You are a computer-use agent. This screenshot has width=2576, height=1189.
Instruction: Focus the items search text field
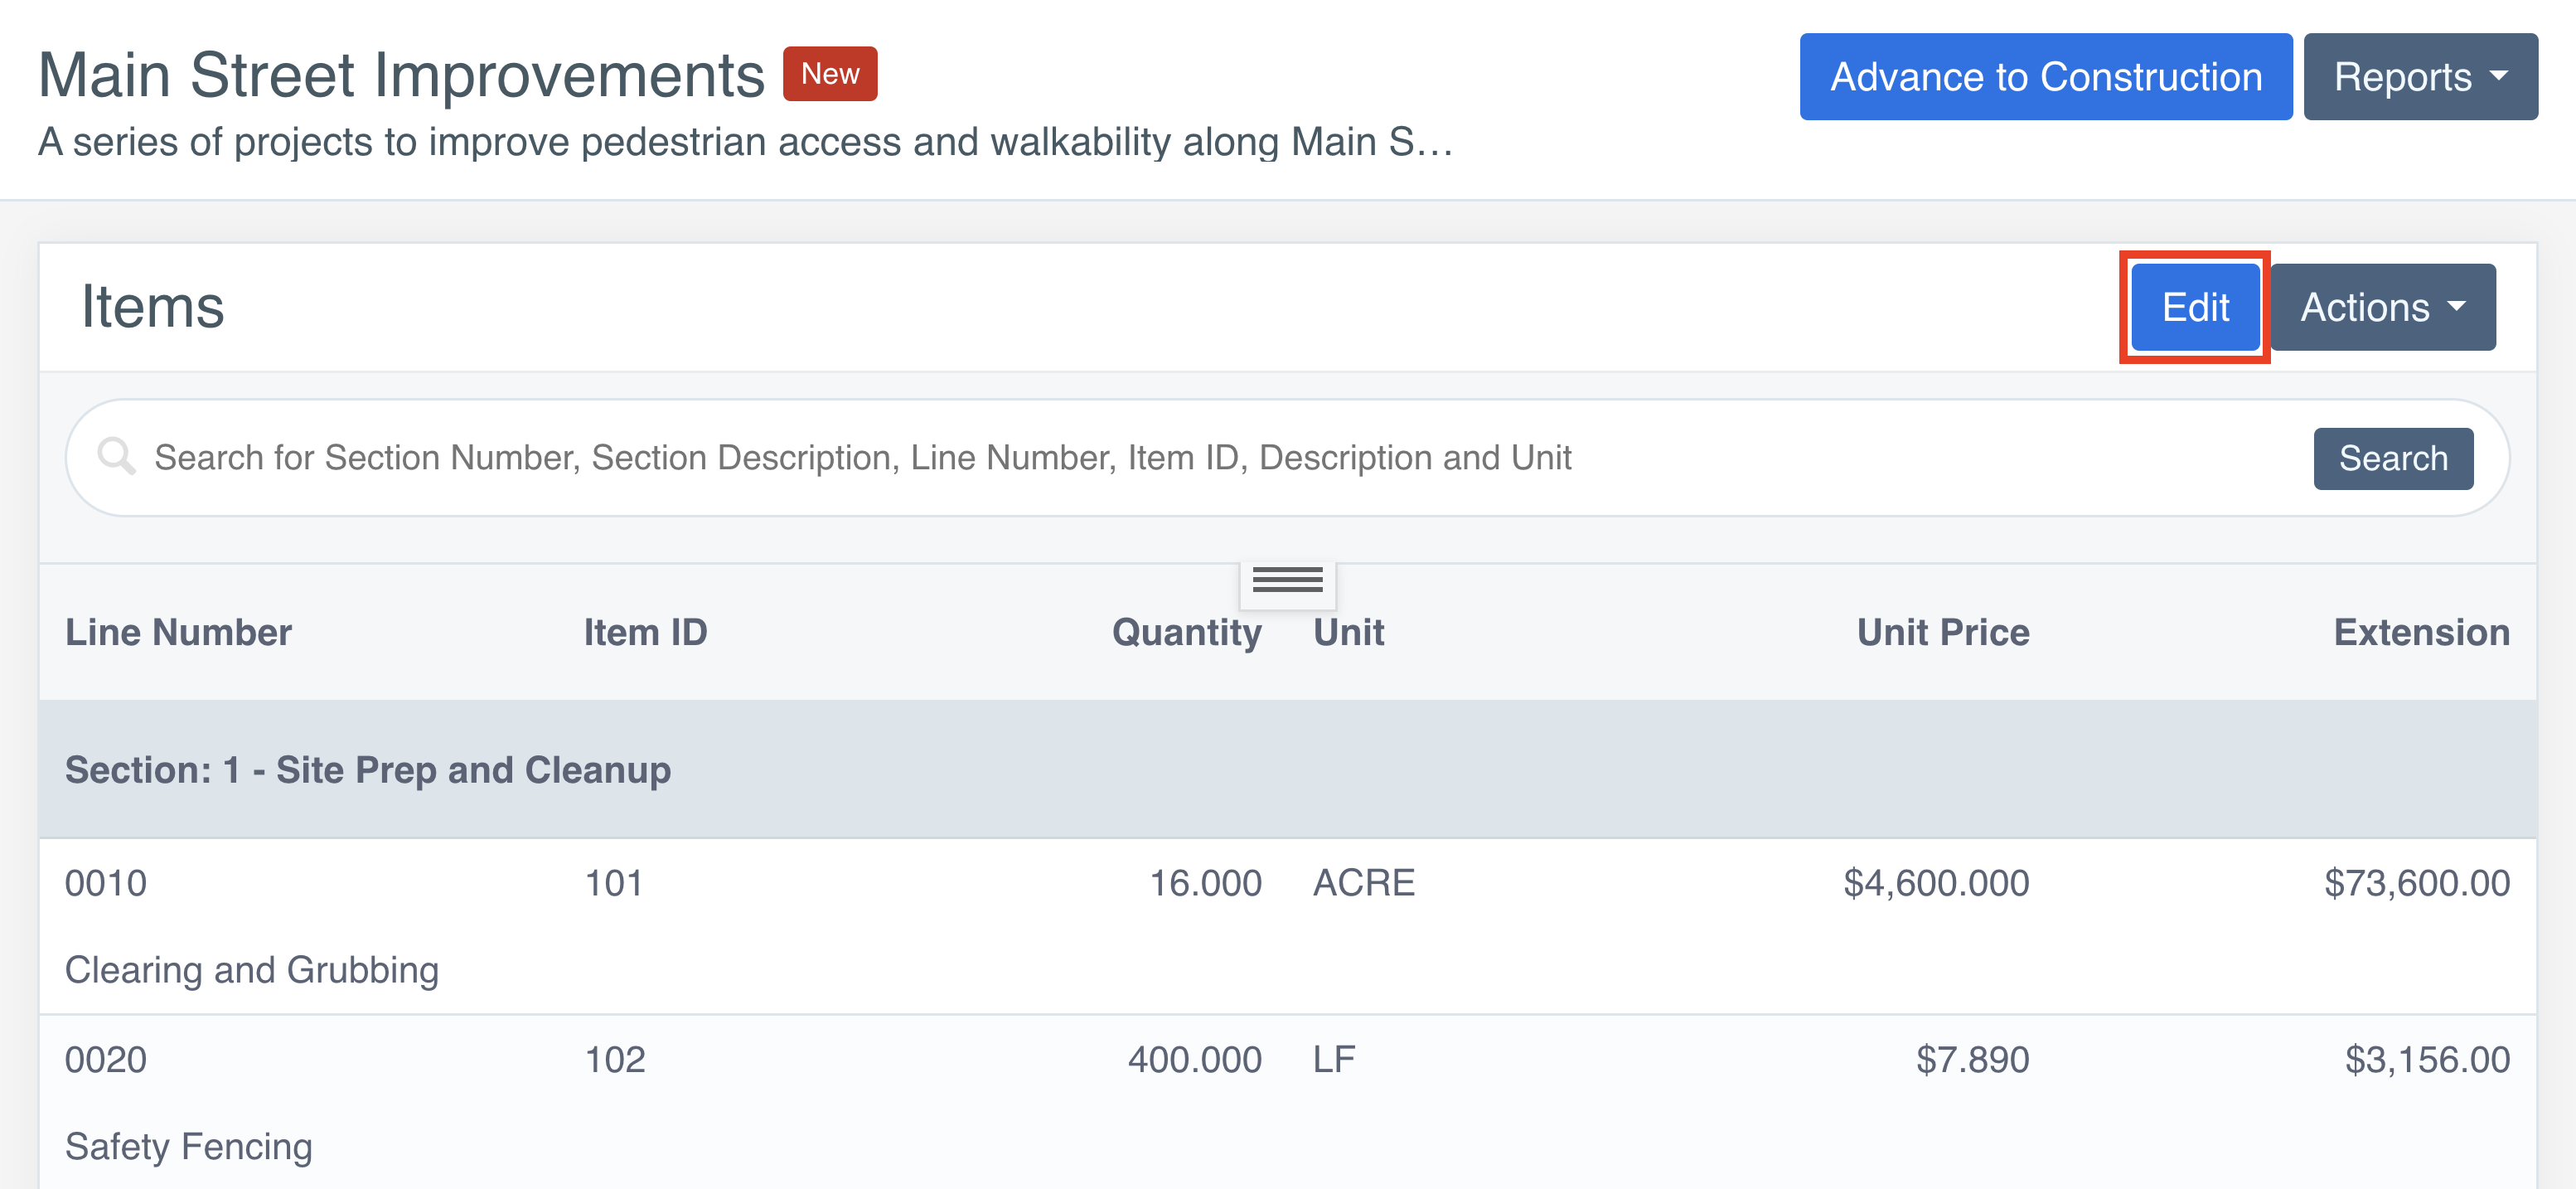(1200, 458)
